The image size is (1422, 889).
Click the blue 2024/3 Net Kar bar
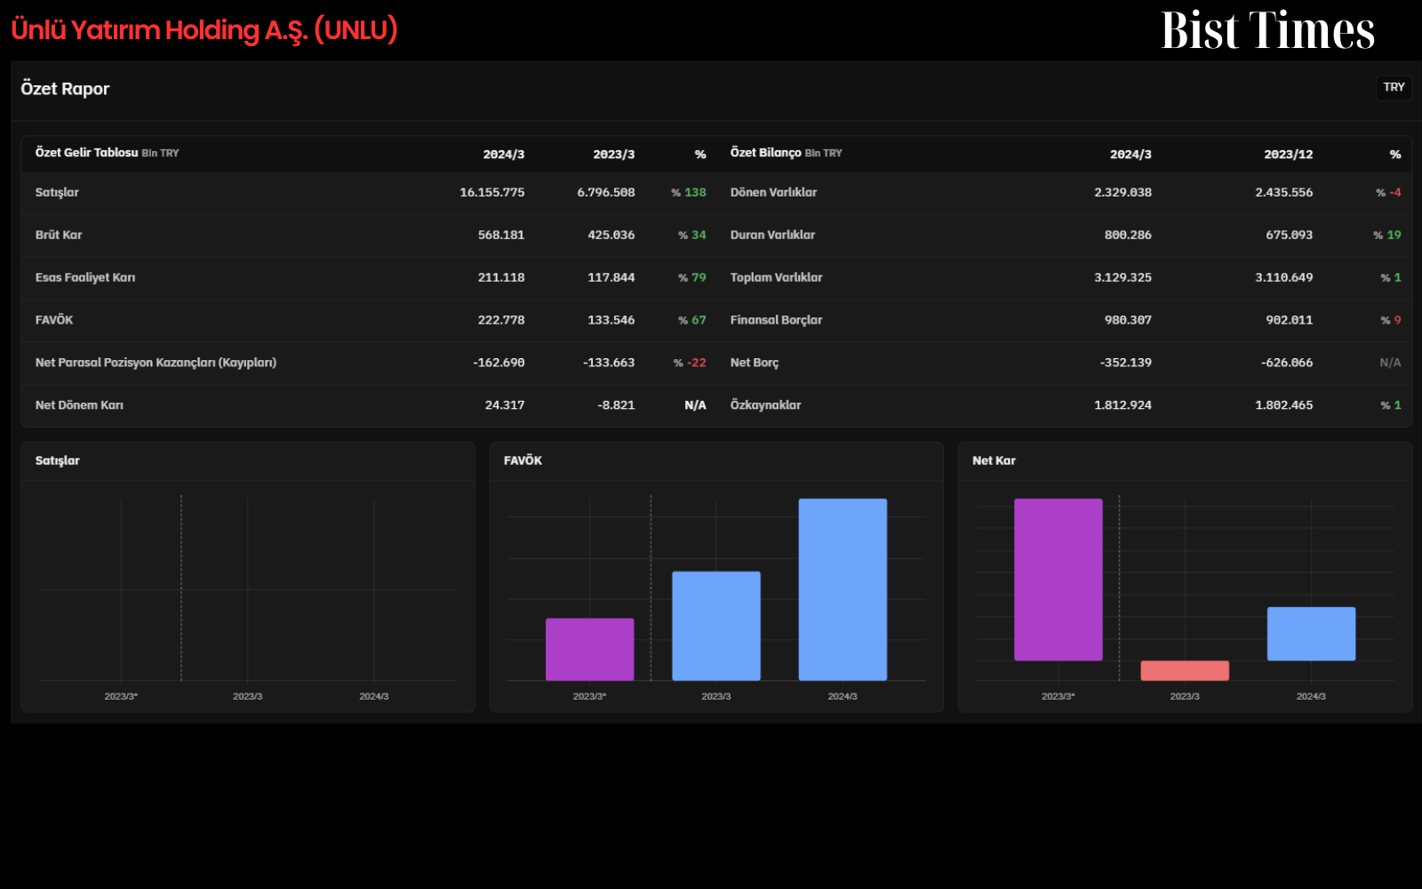click(x=1311, y=634)
